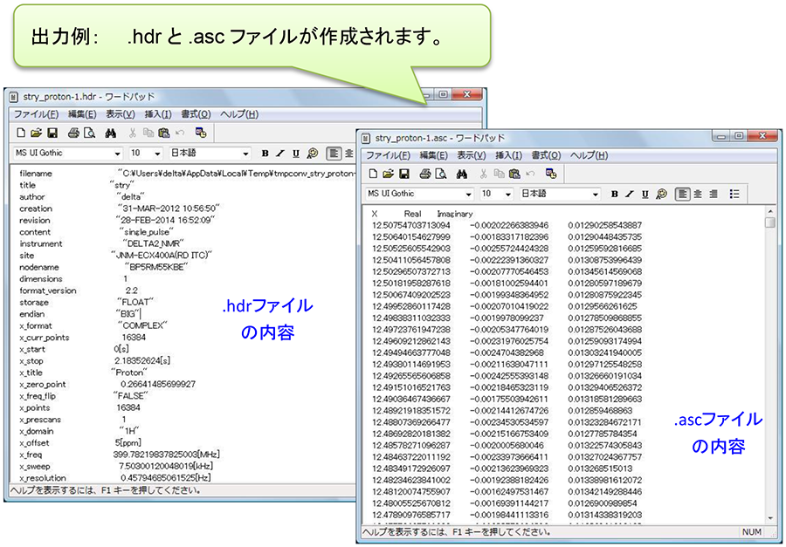The height and width of the screenshot is (547, 786).
Task: Open the font color picker in .asc window
Action: (662, 194)
